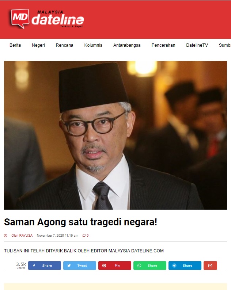Open the Pencerahan section
The image size is (231, 290).
click(x=163, y=45)
